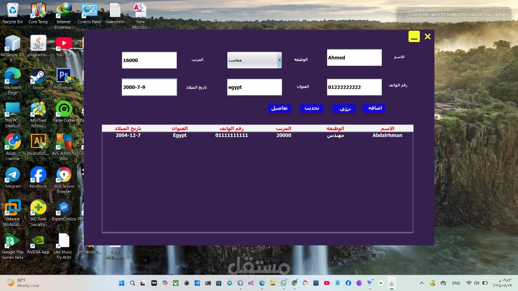
Task: Select the Abdalrhman cell in the table
Action: click(387, 135)
